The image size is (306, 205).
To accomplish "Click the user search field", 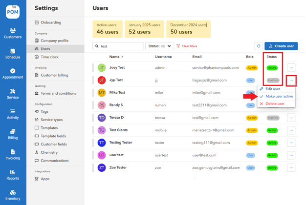I will coord(120,46).
